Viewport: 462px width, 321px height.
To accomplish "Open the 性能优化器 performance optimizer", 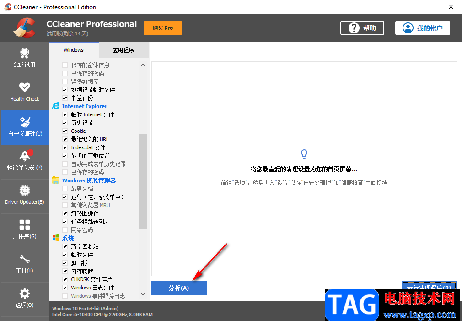I will (24, 162).
